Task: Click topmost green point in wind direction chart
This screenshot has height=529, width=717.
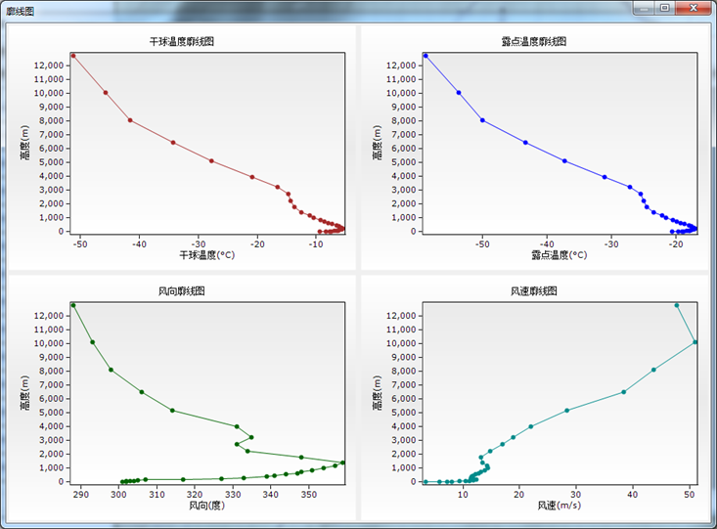Action: (x=72, y=305)
